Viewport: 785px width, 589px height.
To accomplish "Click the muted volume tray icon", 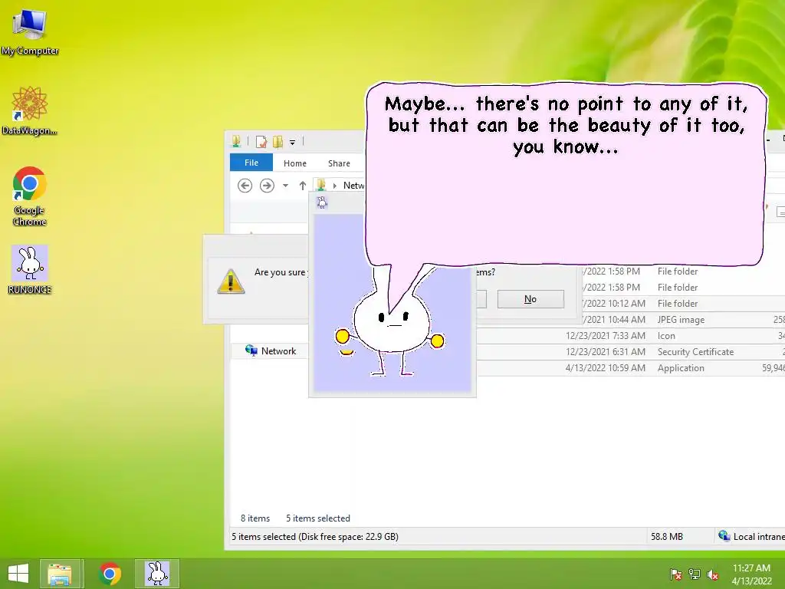I will (713, 574).
